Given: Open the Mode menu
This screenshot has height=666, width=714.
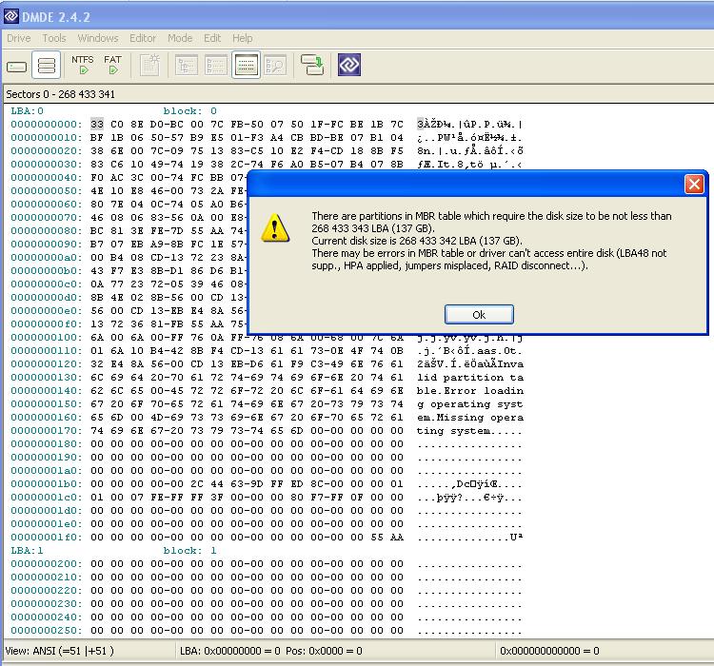Looking at the screenshot, I should pyautogui.click(x=180, y=38).
